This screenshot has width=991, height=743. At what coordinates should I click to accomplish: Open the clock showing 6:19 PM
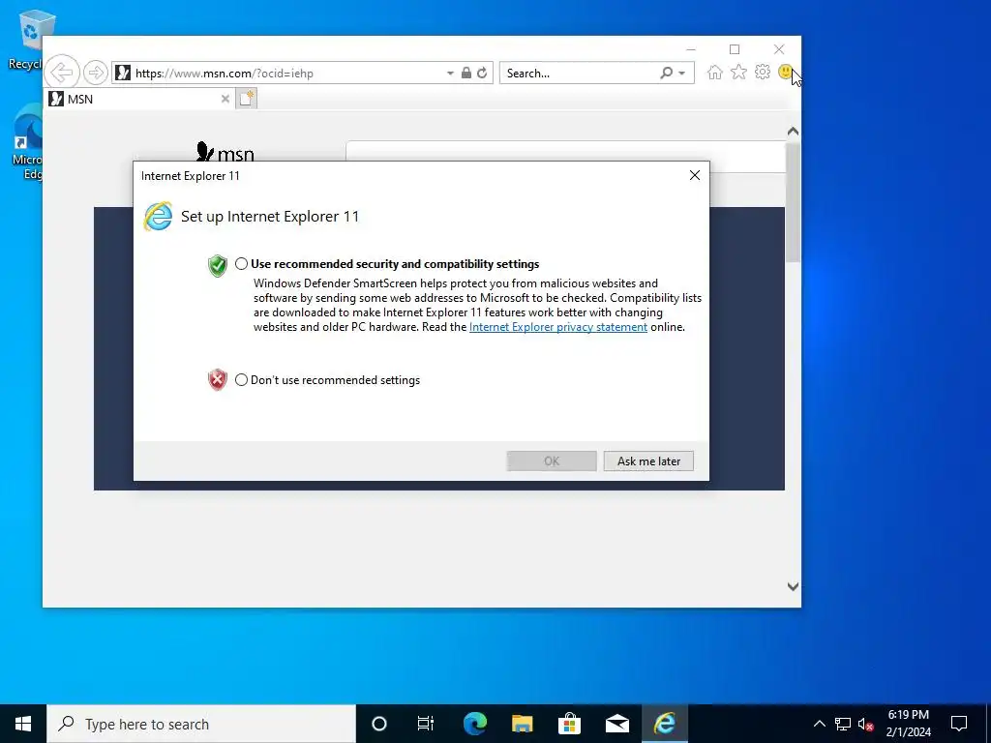[x=908, y=724]
